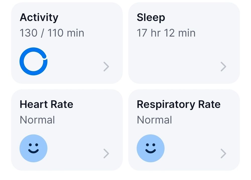Click the Normal status under Heart Rate
The image size is (251, 180).
tap(37, 120)
